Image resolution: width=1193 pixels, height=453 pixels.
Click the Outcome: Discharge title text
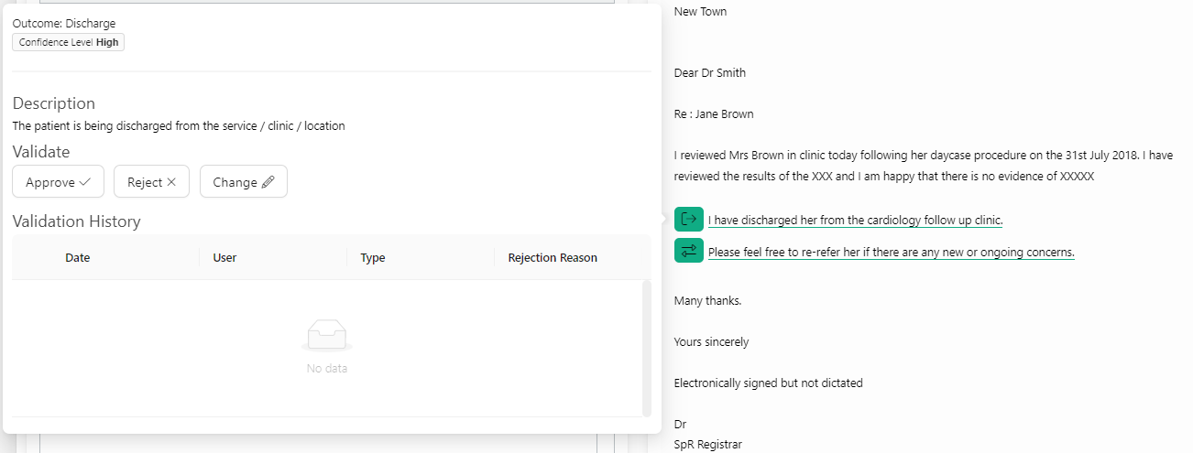(64, 23)
